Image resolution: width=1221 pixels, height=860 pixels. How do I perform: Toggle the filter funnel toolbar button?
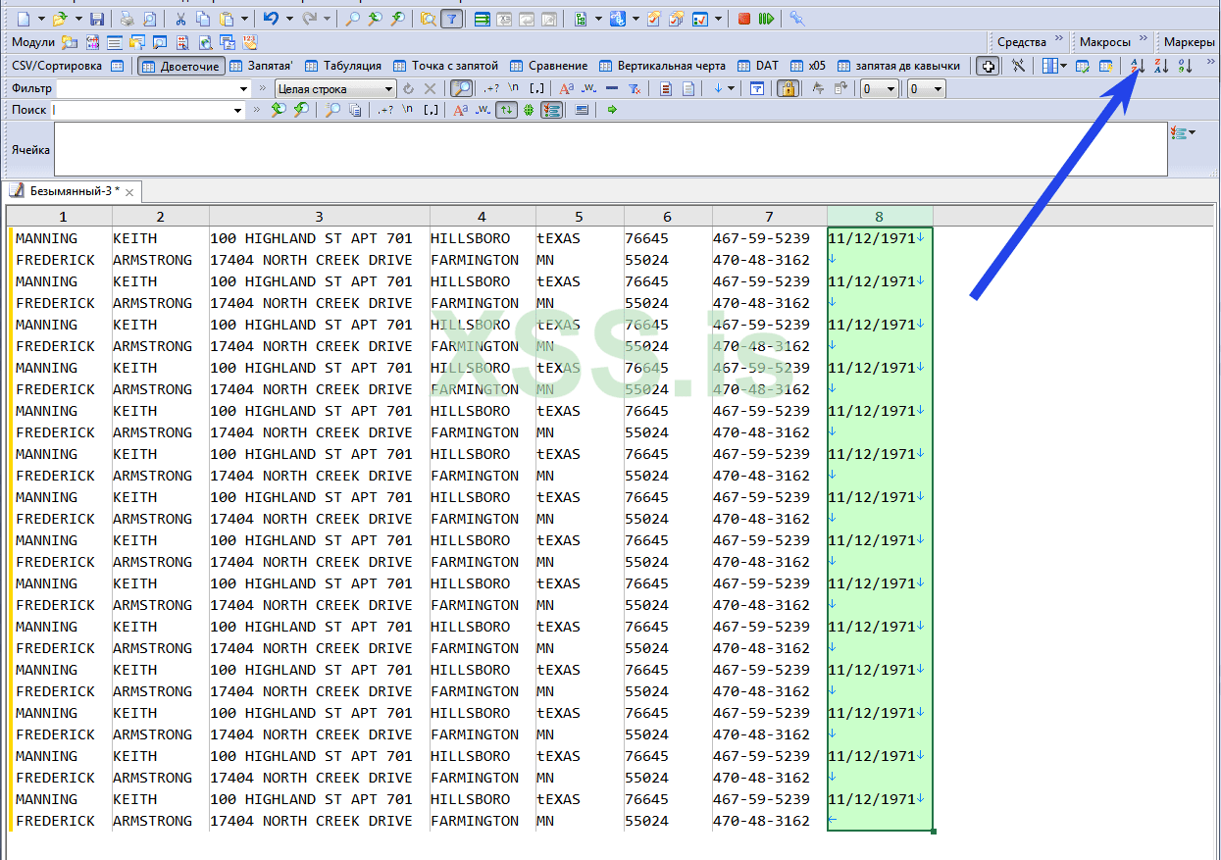click(451, 19)
